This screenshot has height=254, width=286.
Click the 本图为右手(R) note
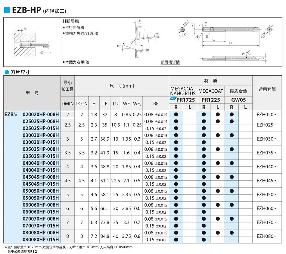(76, 62)
